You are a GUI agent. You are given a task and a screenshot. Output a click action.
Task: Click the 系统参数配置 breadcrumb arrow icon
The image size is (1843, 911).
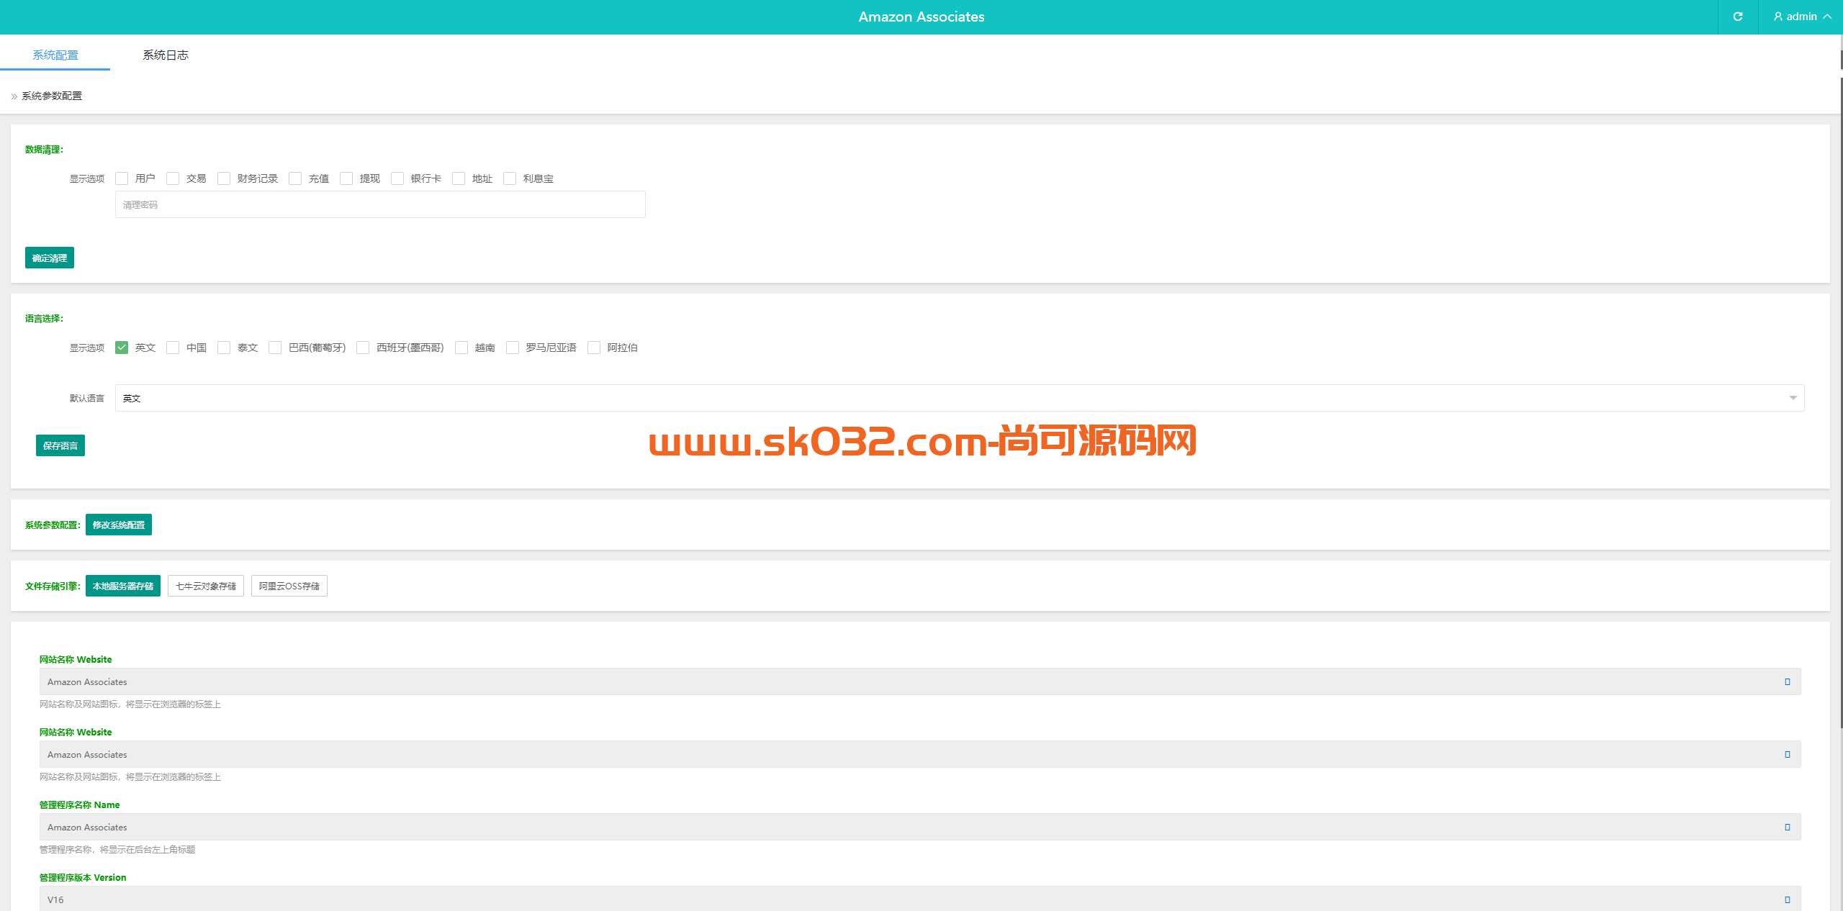coord(14,96)
